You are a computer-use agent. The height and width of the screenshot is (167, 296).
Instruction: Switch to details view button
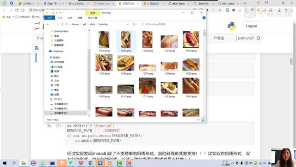click(199, 120)
